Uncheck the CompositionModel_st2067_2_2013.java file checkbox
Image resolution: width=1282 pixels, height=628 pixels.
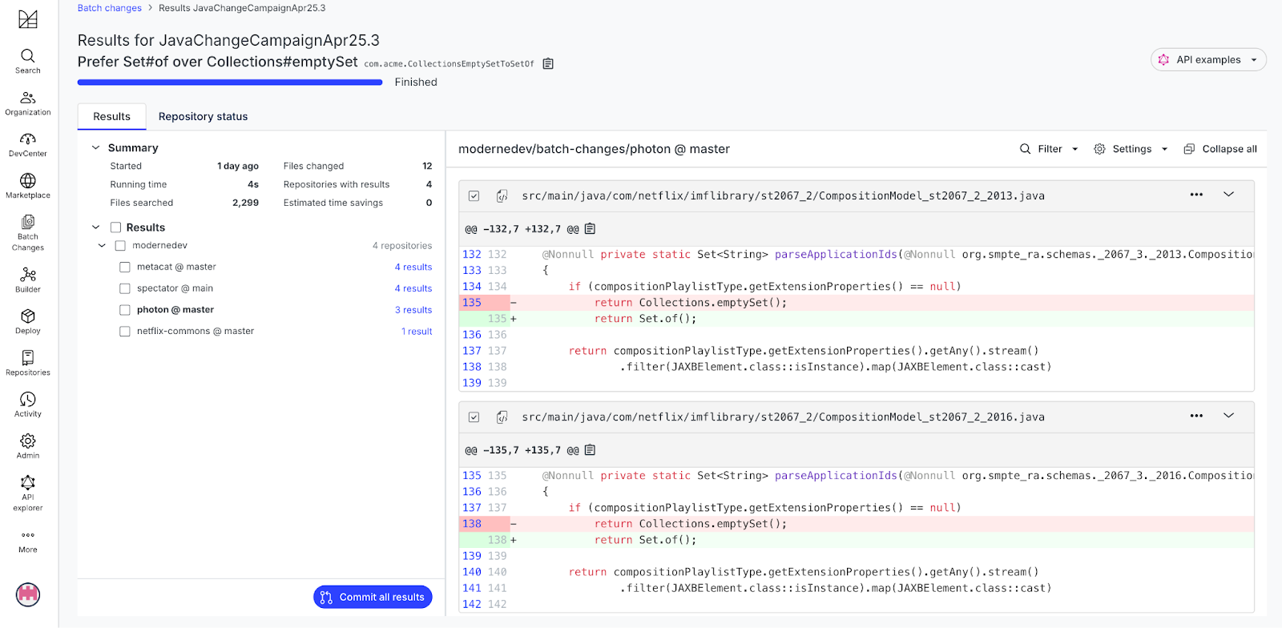(x=474, y=195)
